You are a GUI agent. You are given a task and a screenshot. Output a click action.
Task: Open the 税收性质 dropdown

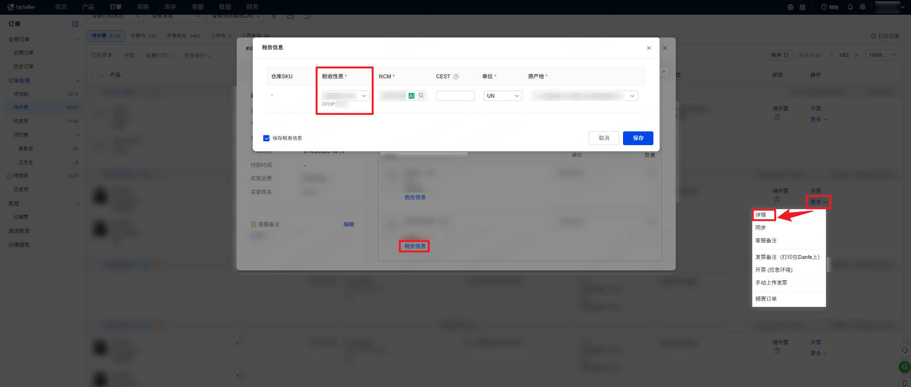pyautogui.click(x=345, y=96)
